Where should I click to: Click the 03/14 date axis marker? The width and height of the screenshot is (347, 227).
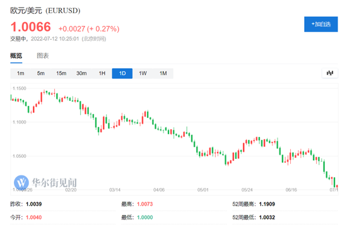(115, 190)
